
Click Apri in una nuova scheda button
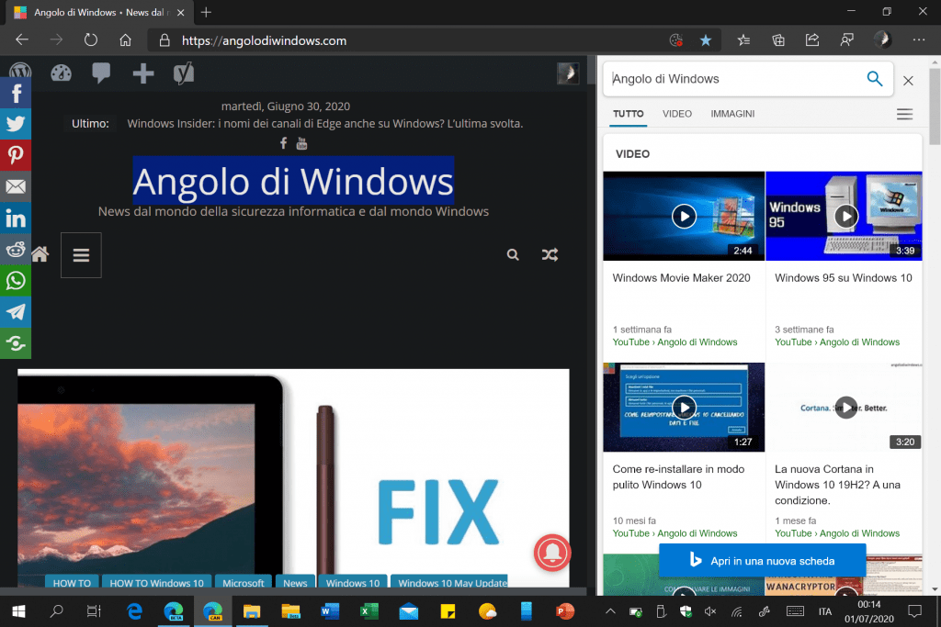[x=762, y=560]
